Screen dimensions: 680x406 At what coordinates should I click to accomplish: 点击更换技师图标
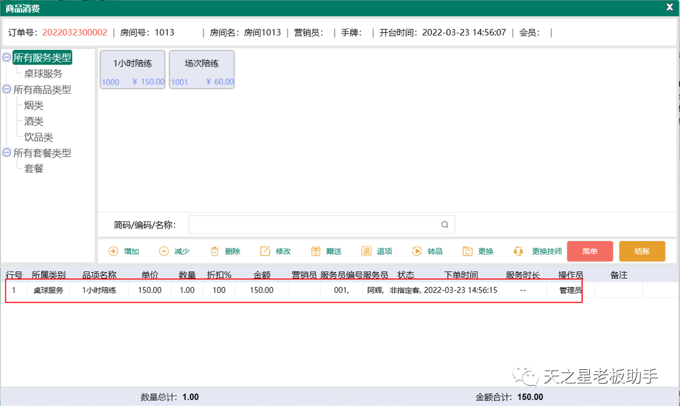[519, 251]
